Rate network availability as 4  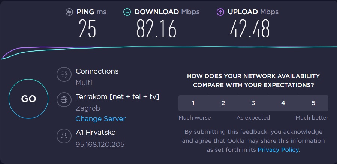tap(283, 103)
